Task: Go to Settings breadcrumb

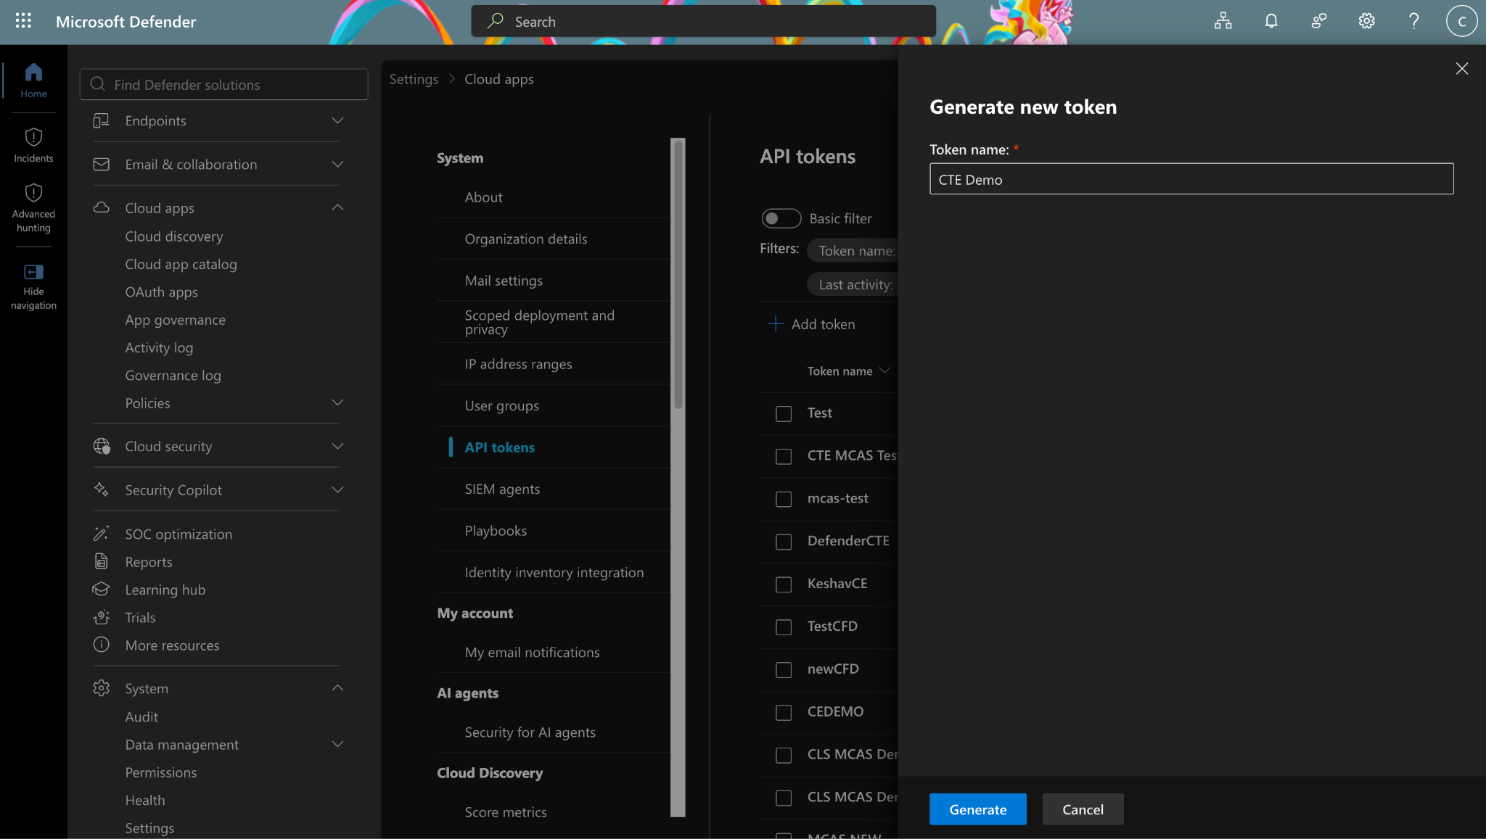Action: [414, 79]
